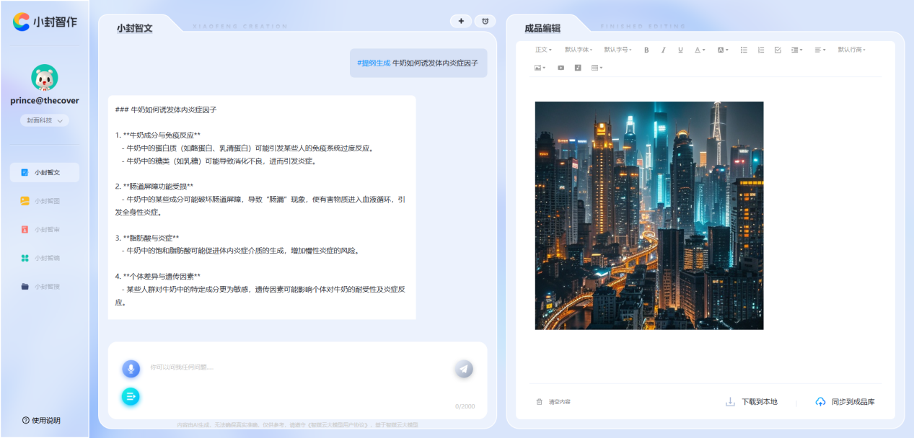Click the yellow 小封智图 picture icon
Screen dimensions: 914x438
click(x=25, y=201)
